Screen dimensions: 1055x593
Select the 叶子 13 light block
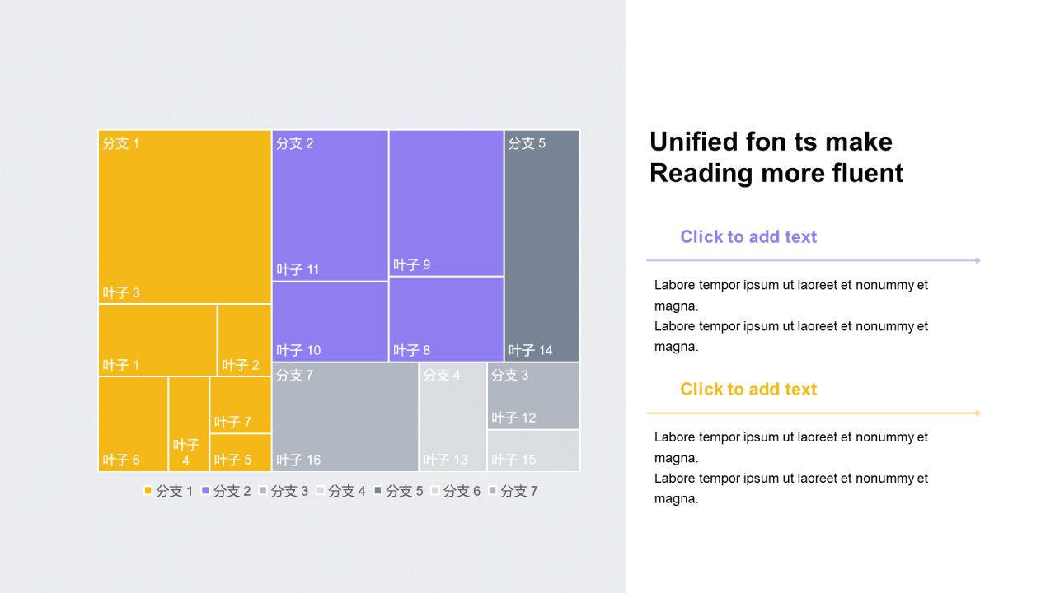(x=452, y=417)
